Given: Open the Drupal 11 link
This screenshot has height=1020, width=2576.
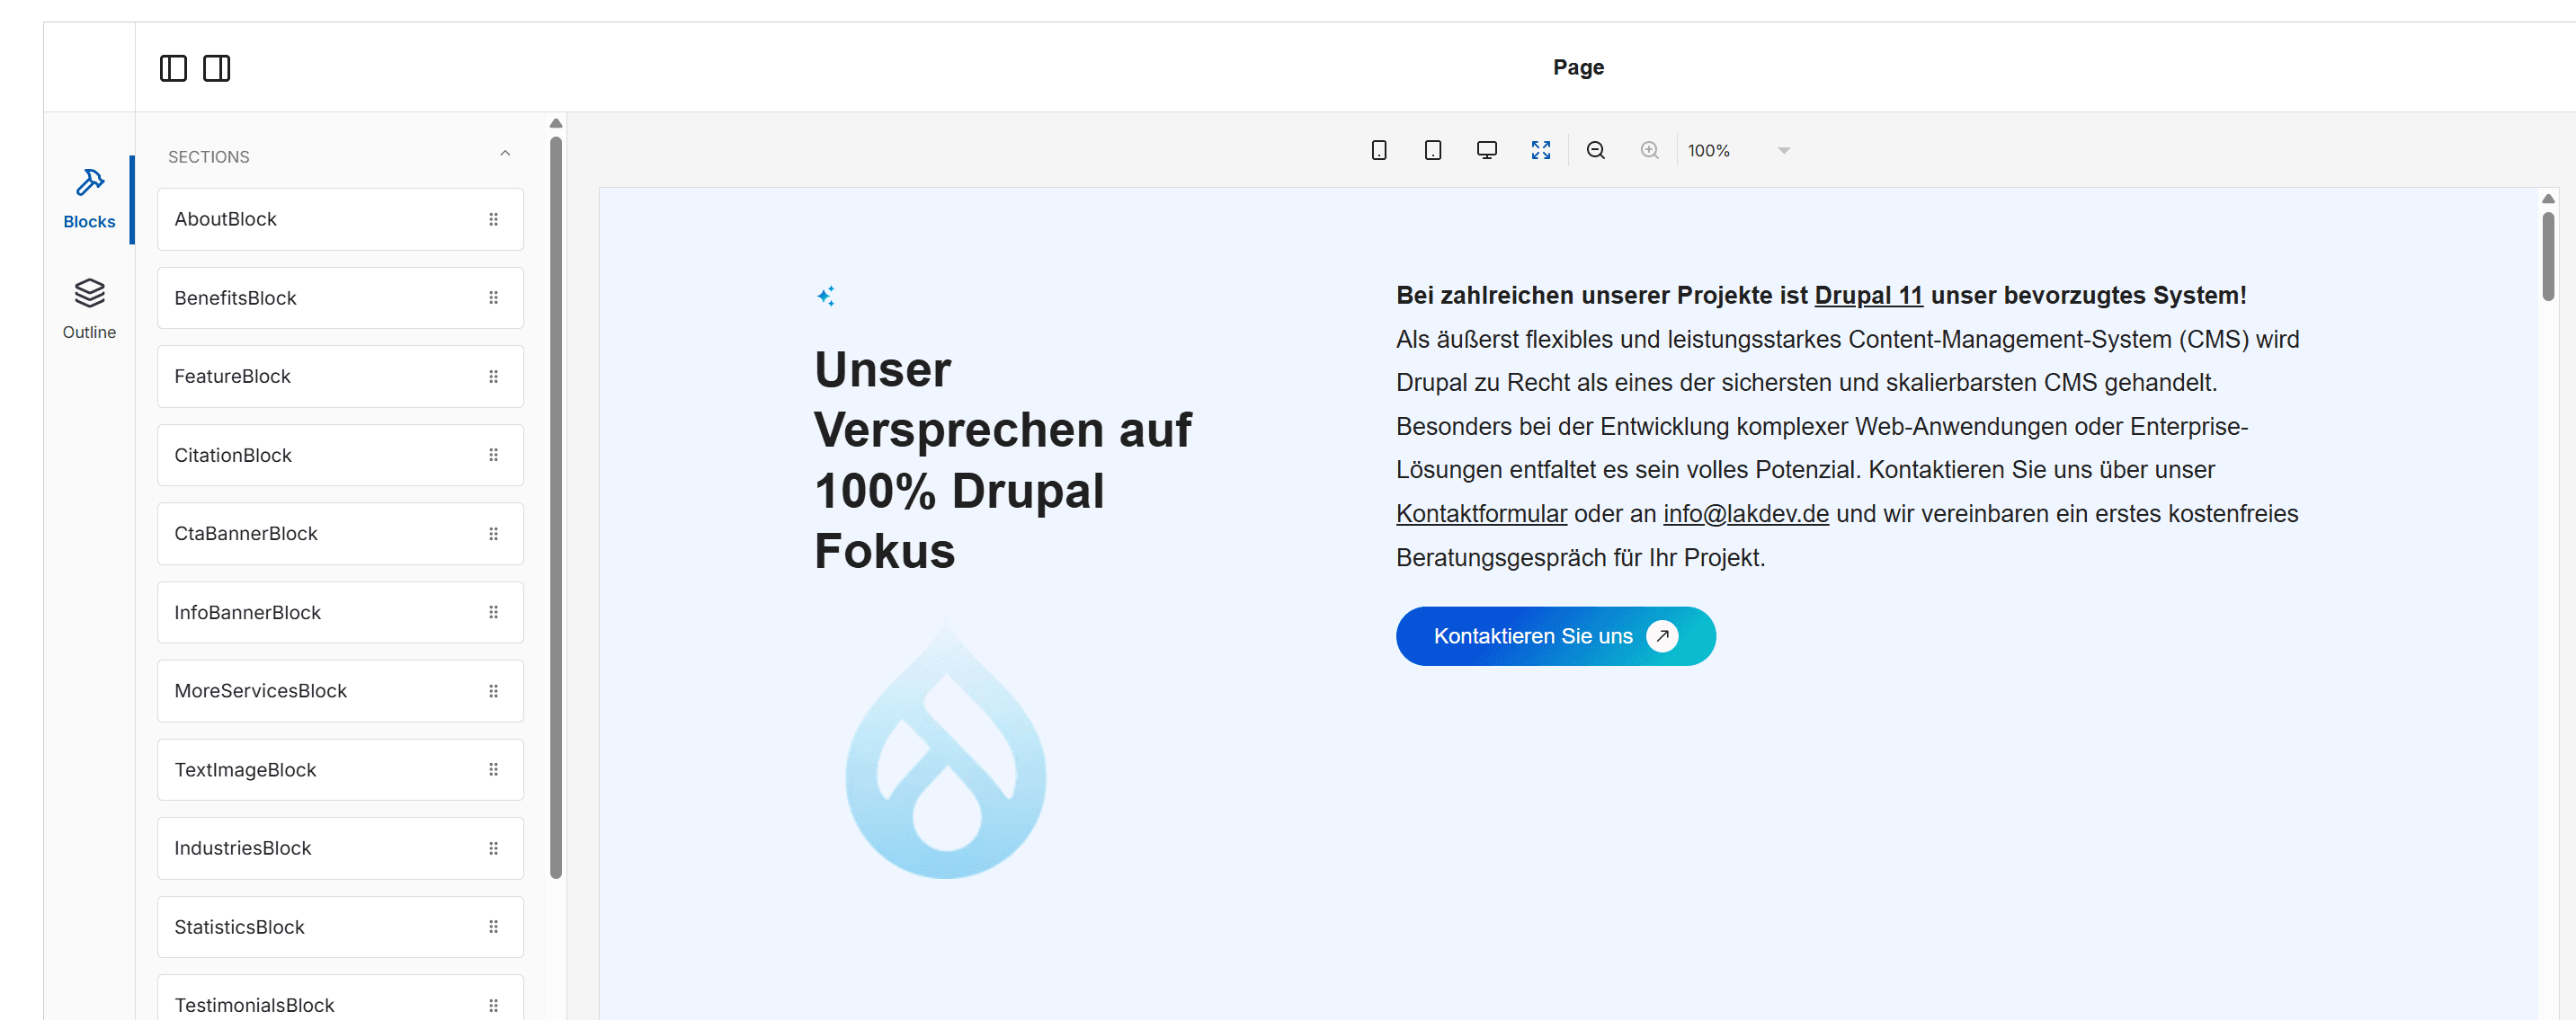Looking at the screenshot, I should tap(1868, 296).
